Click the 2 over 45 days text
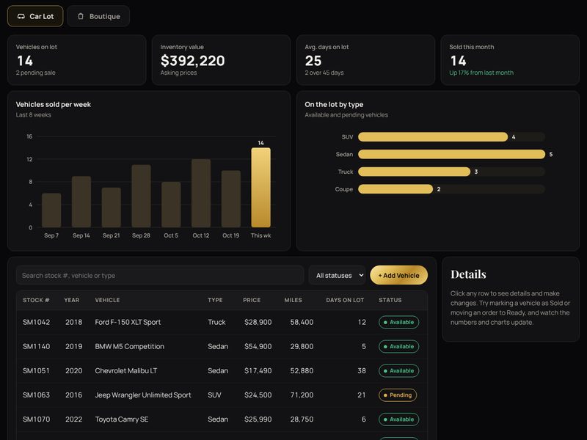Screen dimensions: 587x440 (324, 73)
